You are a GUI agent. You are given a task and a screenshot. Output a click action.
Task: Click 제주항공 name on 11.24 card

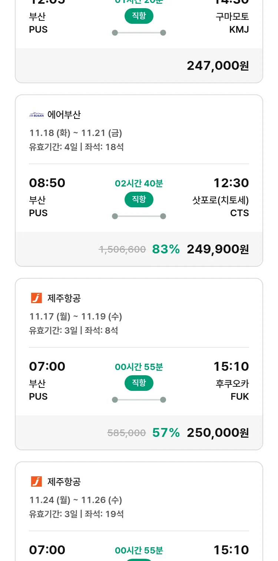pyautogui.click(x=64, y=481)
